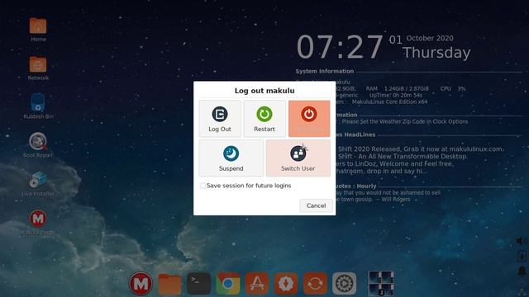Viewport: 529px width, 297px height.
Task: Click the 07:27 desktop clock widget
Action: [x=340, y=47]
